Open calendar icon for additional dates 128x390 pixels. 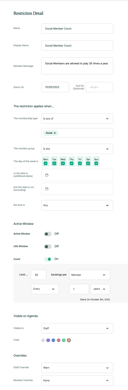[46, 175]
